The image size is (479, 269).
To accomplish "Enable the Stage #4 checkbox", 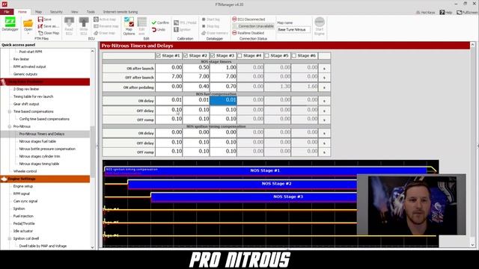I will coord(239,55).
